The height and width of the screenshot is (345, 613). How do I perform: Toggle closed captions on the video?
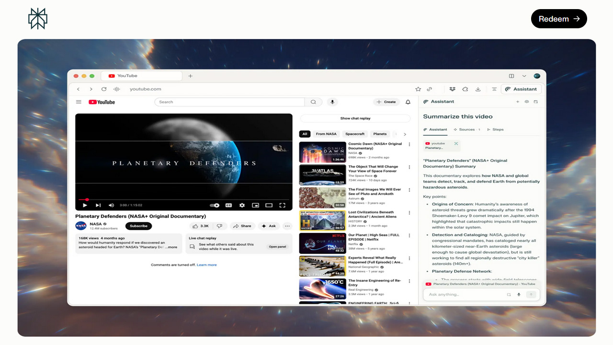[x=228, y=205]
